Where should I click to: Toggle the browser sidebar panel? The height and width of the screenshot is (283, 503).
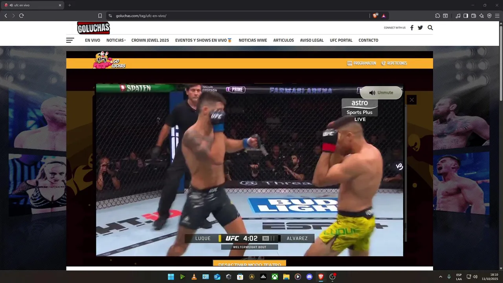[466, 16]
